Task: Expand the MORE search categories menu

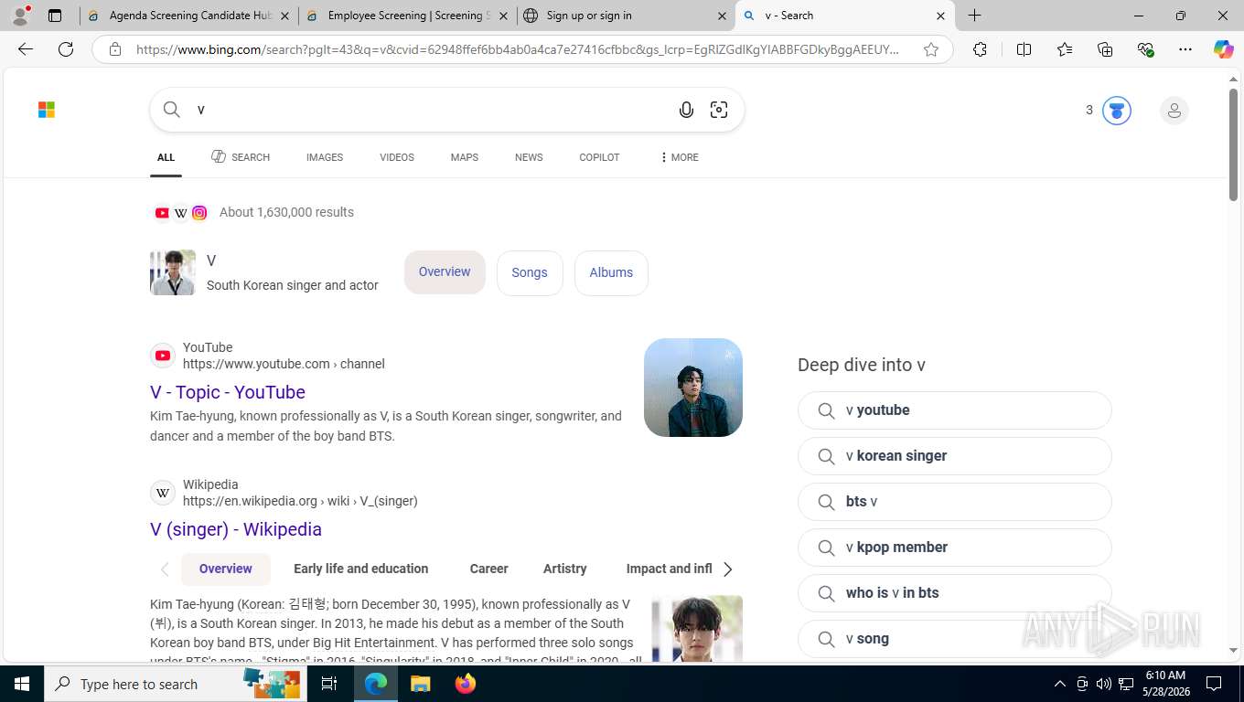Action: pyautogui.click(x=679, y=157)
